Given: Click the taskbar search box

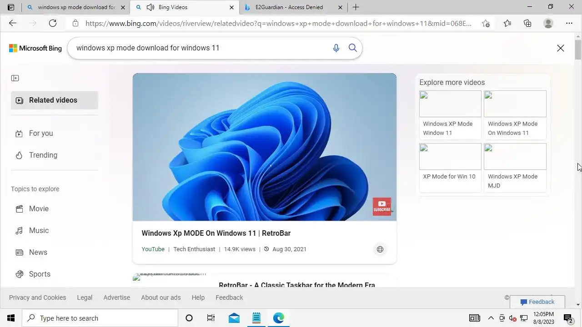Looking at the screenshot, I should [100, 318].
